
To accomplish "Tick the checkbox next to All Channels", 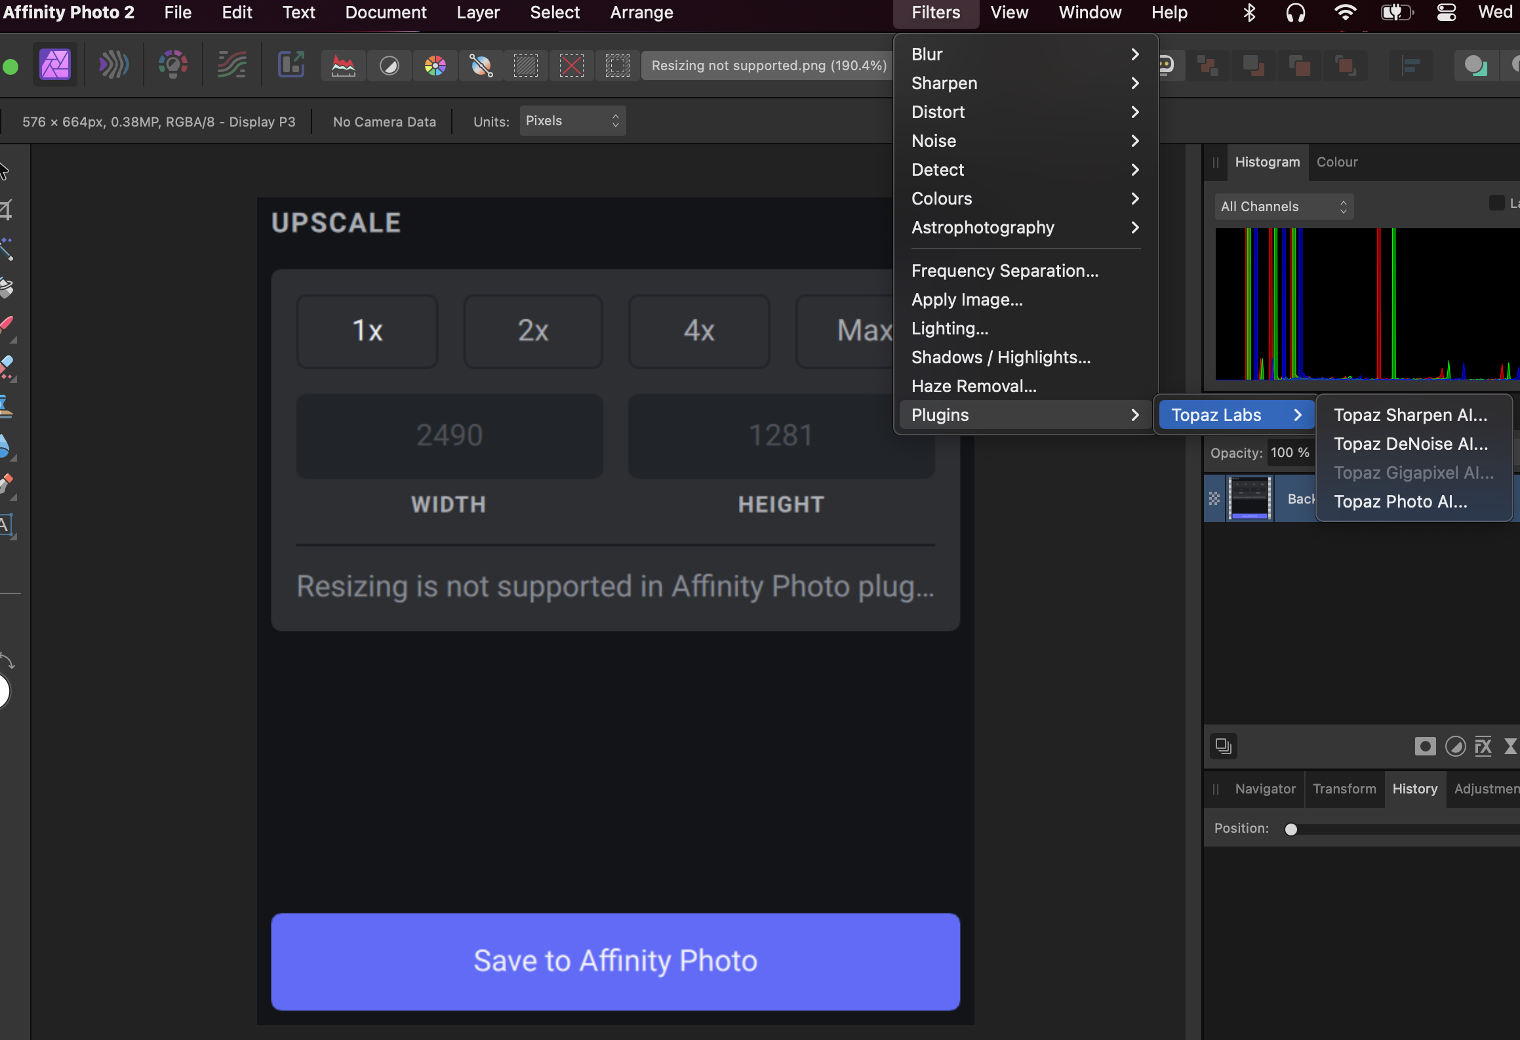I will click(x=1496, y=203).
